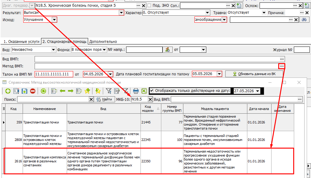This screenshot has width=311, height=178.
Task: Click the star with plus icon
Action: 87,91
